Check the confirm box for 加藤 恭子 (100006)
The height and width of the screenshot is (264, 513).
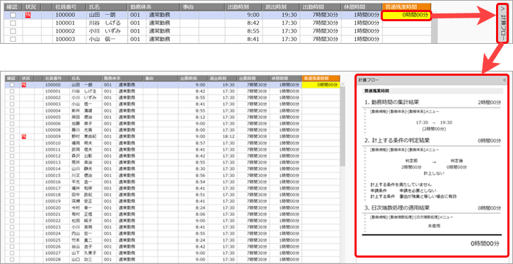[12, 123]
